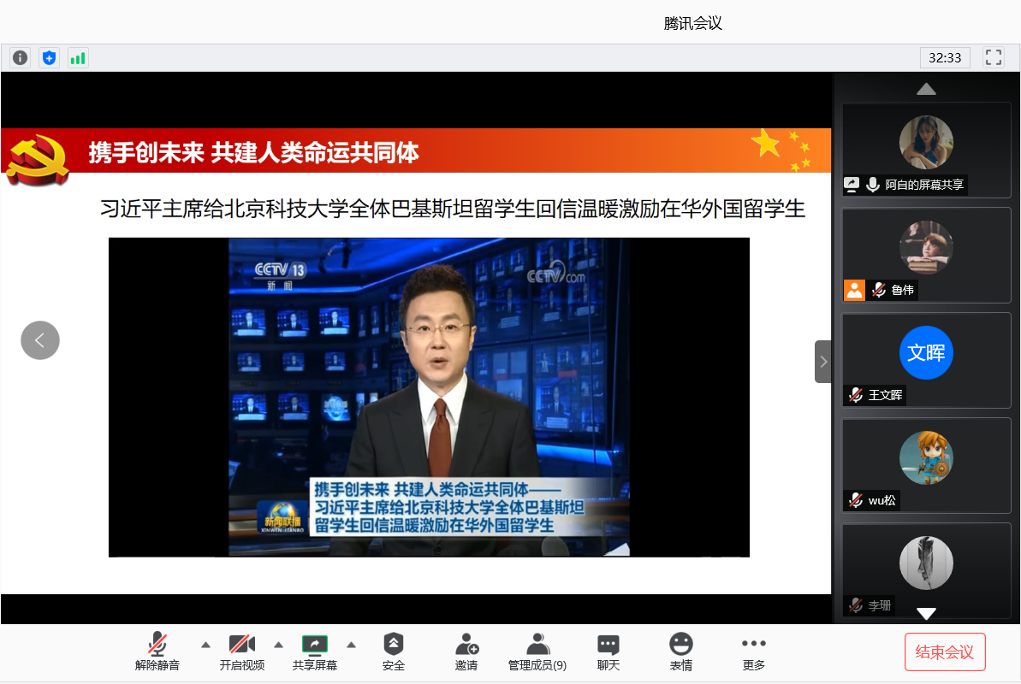Image resolution: width=1021 pixels, height=684 pixels.
Task: Click the blue 文晖 avatar circle
Action: [x=926, y=353]
